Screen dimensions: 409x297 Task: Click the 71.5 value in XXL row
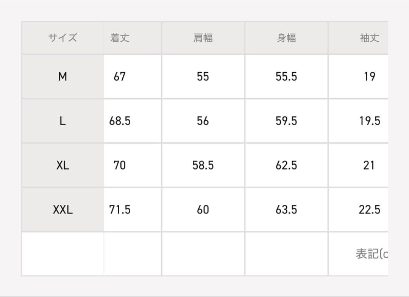120,210
